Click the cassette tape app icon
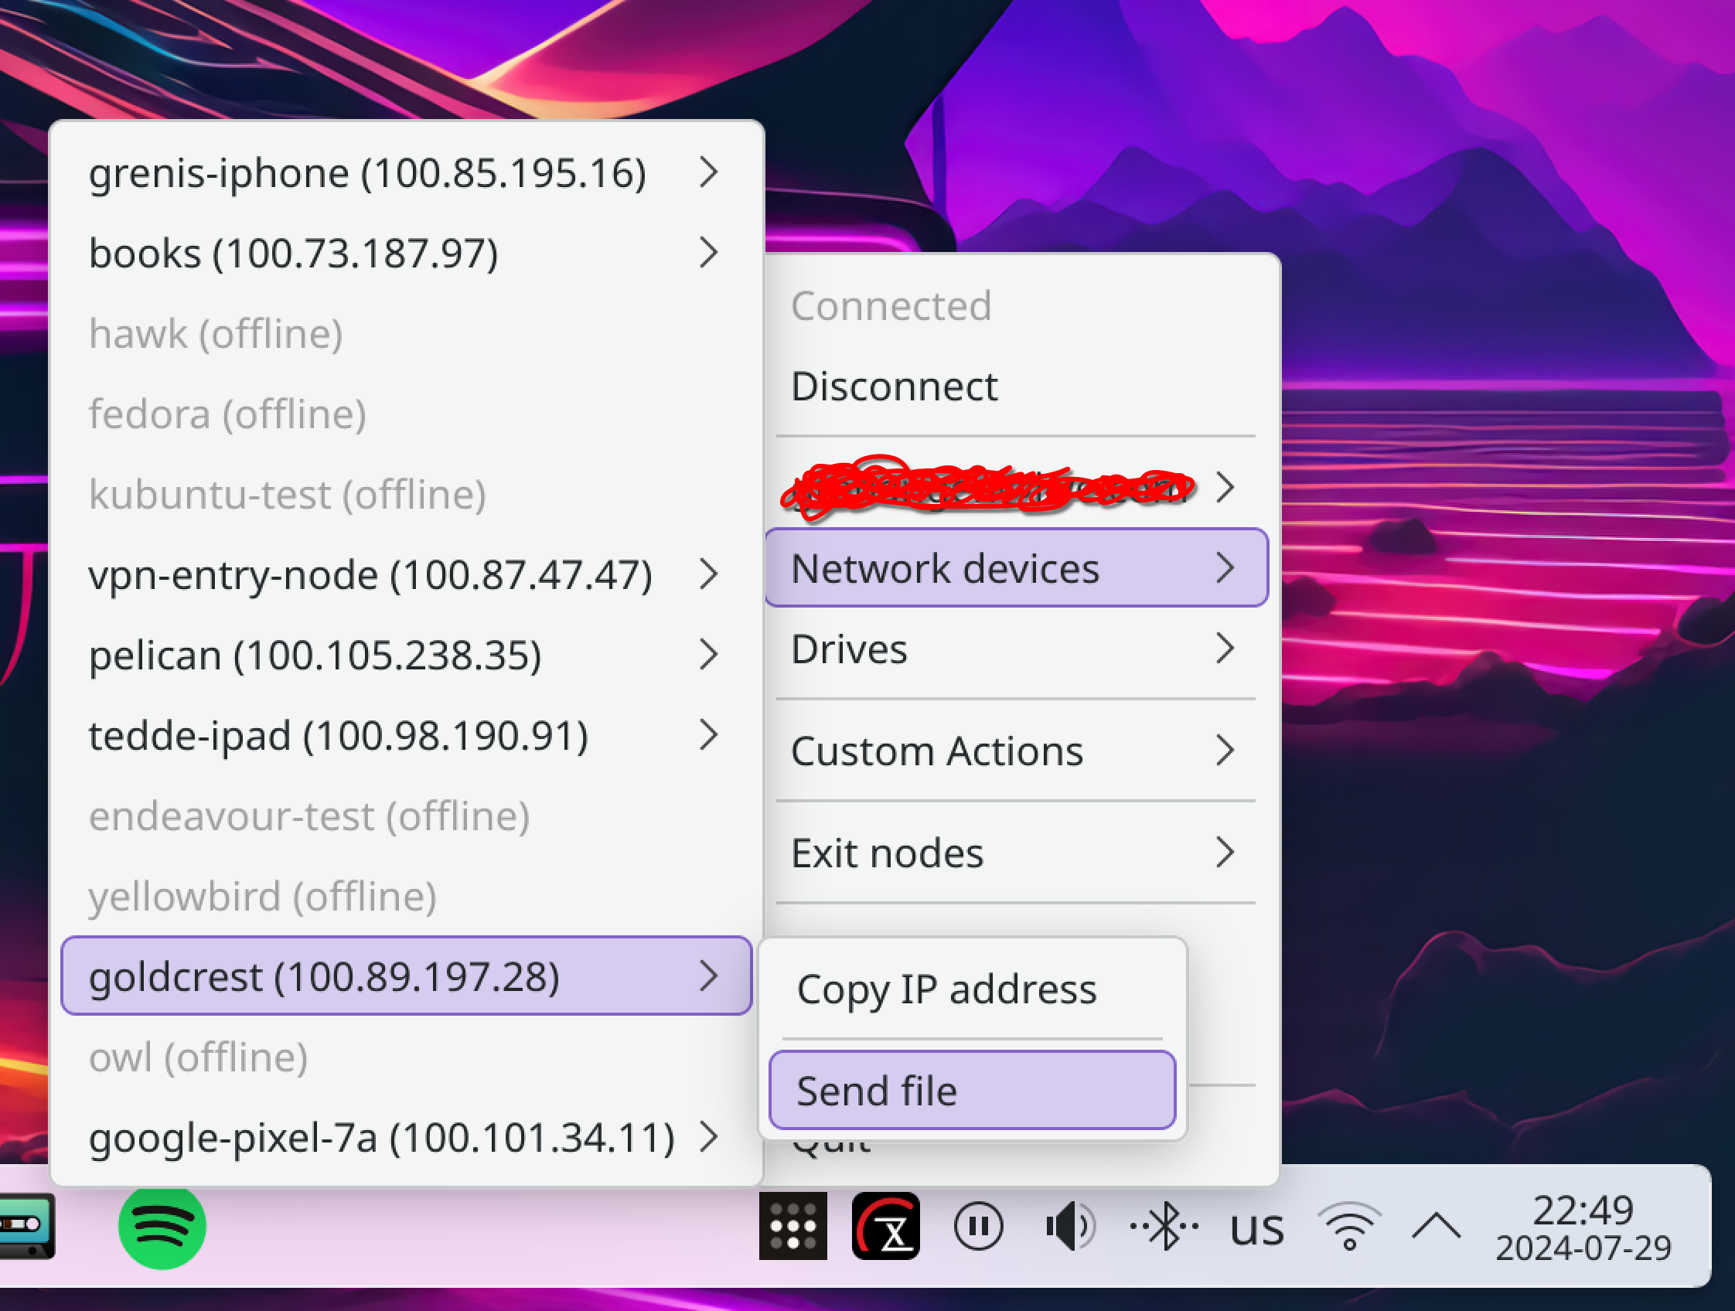This screenshot has height=1311, width=1735. (25, 1225)
